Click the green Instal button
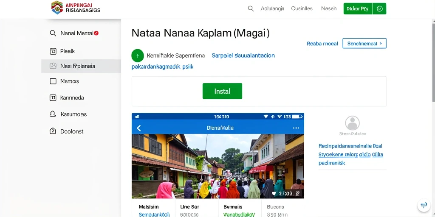 click(x=222, y=91)
